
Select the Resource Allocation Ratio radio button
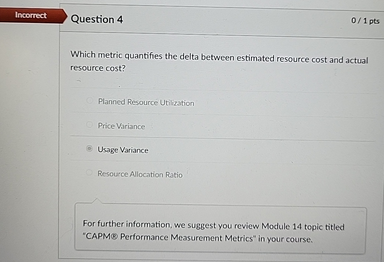click(x=89, y=173)
